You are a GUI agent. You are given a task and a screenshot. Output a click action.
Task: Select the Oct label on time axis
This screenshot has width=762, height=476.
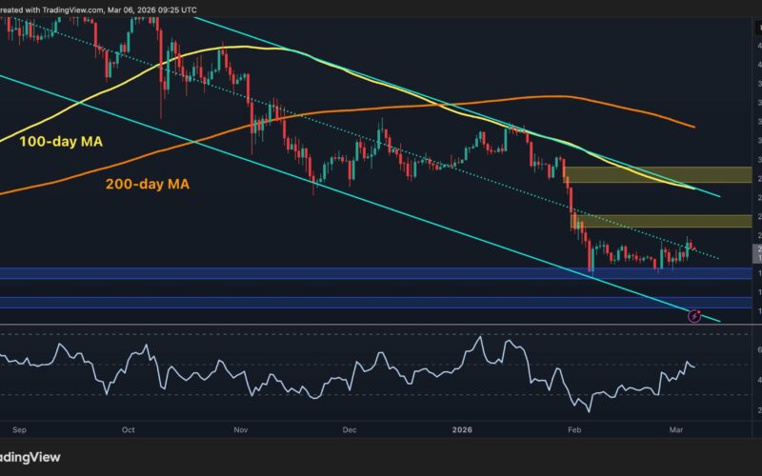coord(128,430)
